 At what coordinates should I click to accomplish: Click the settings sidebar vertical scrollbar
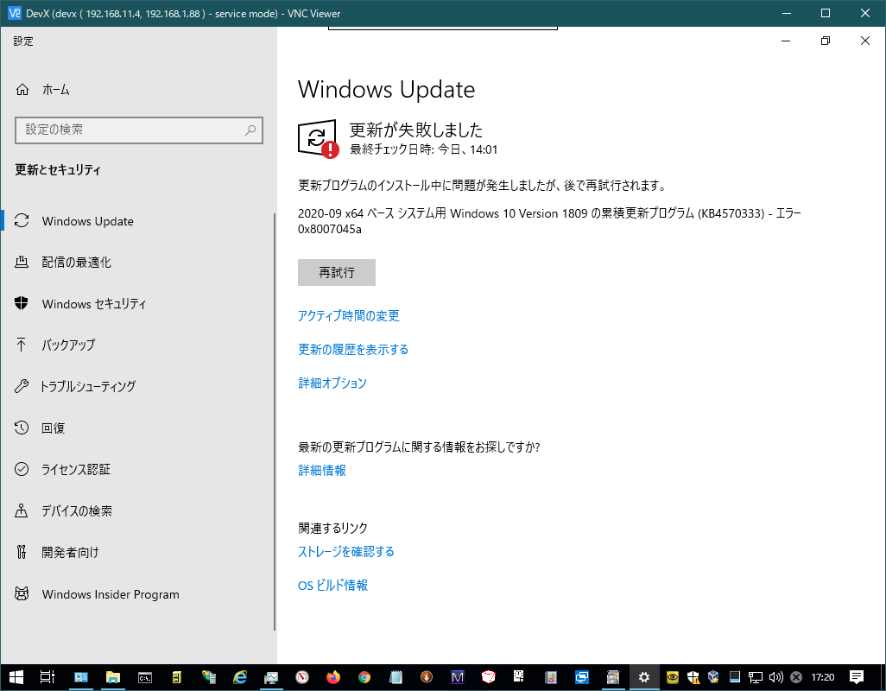(275, 422)
